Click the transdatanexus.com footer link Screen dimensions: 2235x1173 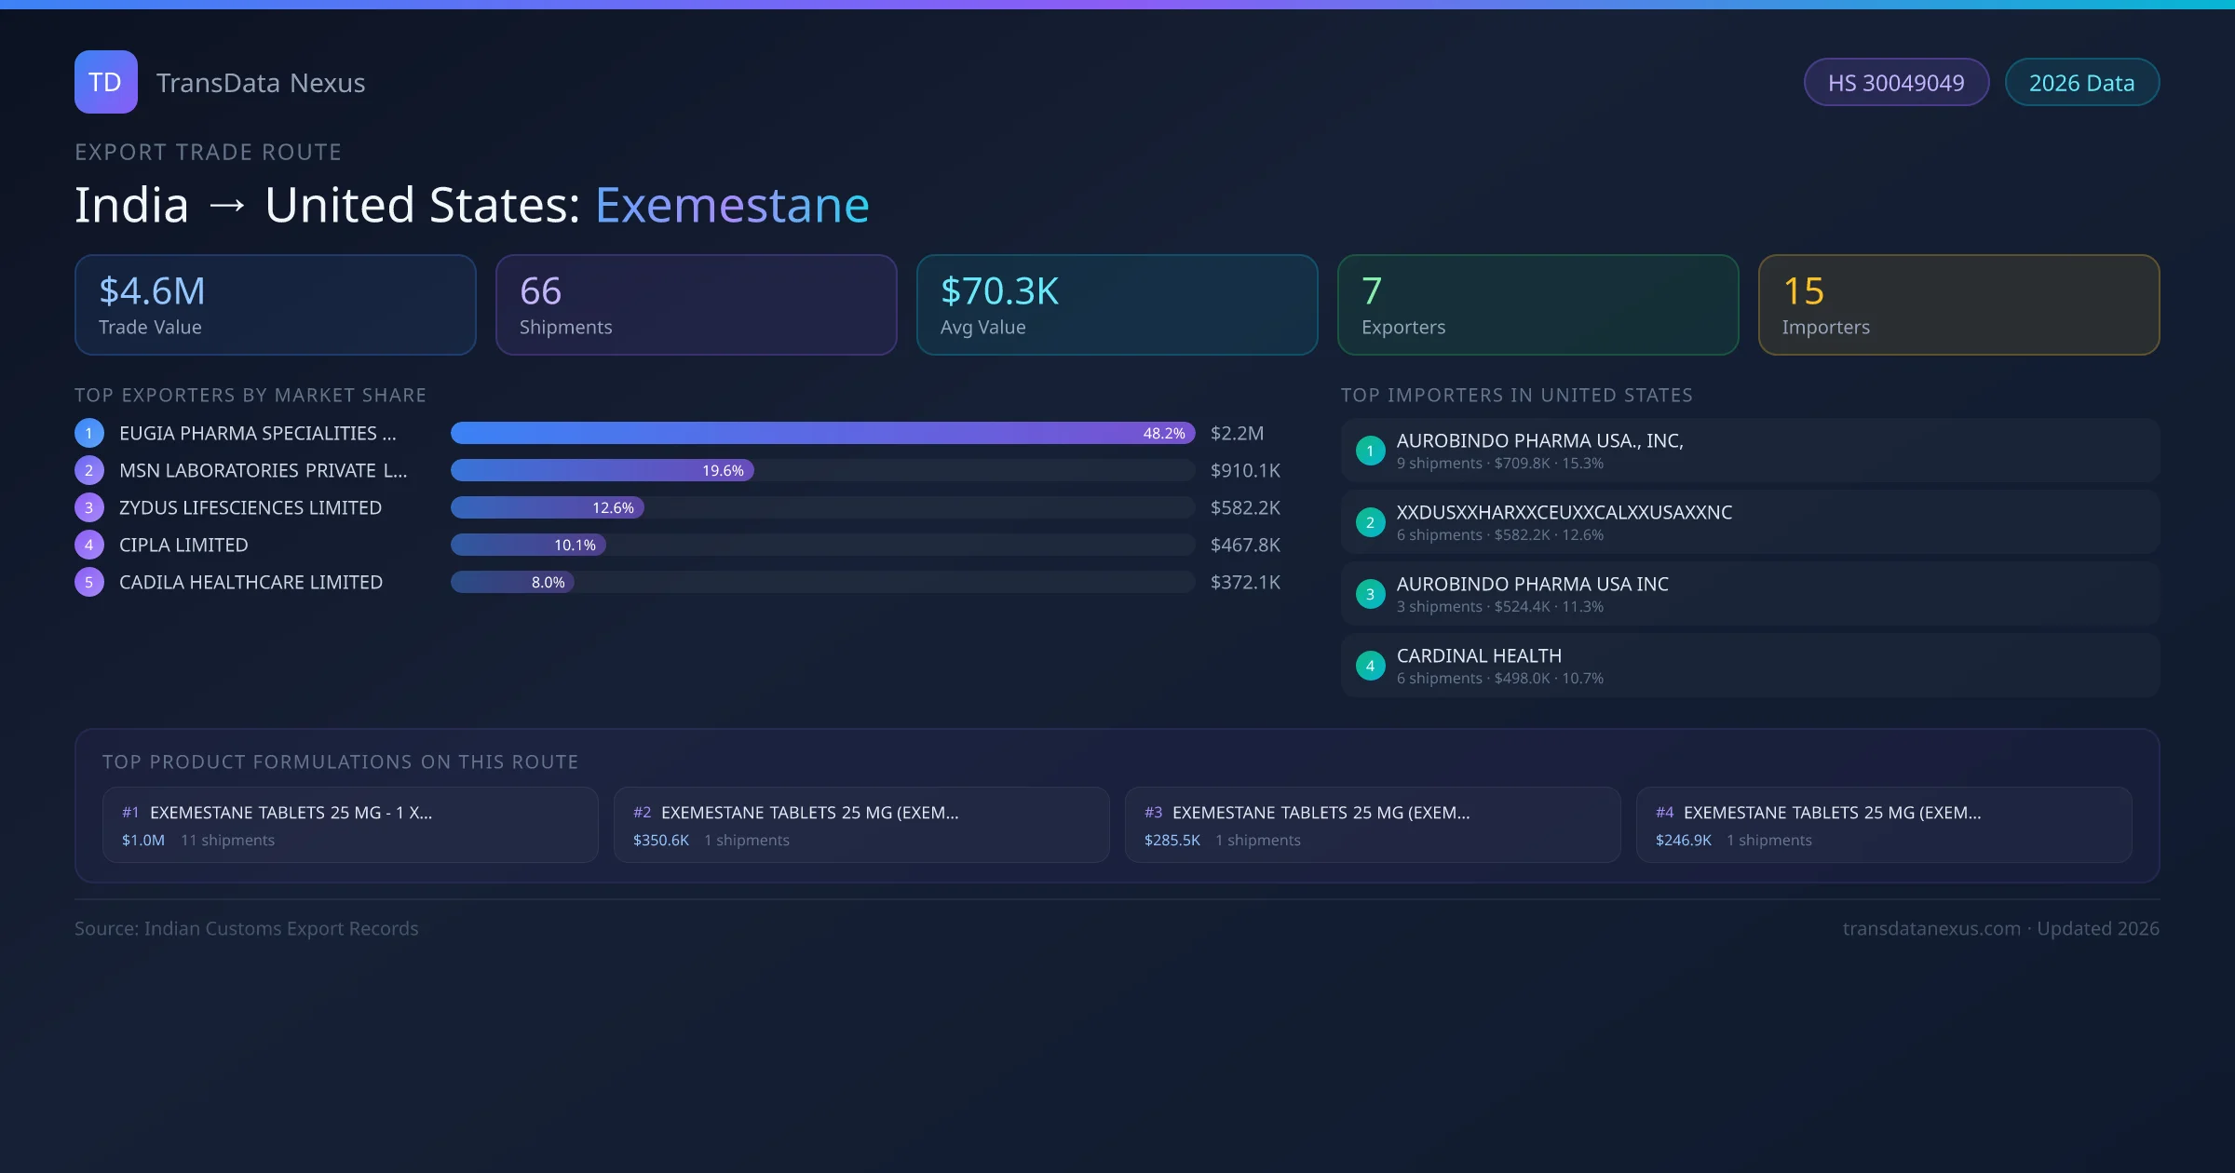1931,928
